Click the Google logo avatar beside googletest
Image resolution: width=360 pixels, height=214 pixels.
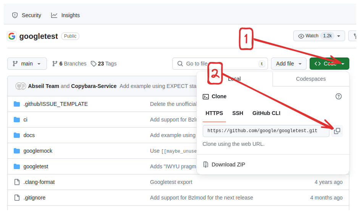(12, 36)
